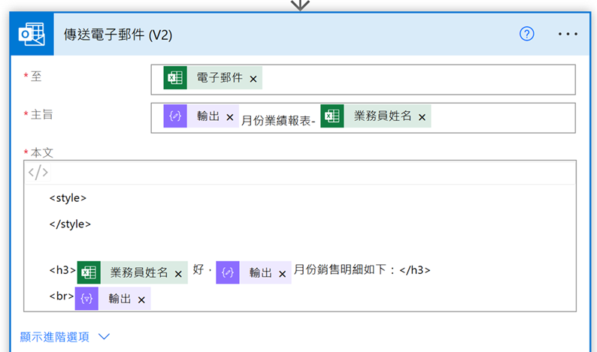Click the <style> line in body editor
The image size is (597, 352).
click(x=68, y=198)
